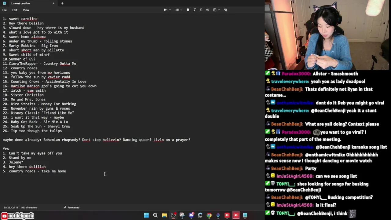This screenshot has width=391, height=220.
Task: Click BeanChehBenji's name beside 'Party'
Action: (287, 169)
